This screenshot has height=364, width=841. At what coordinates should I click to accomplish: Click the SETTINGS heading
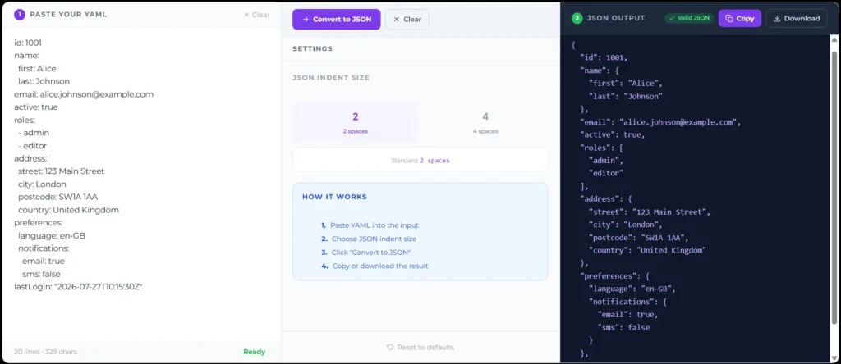(x=313, y=48)
